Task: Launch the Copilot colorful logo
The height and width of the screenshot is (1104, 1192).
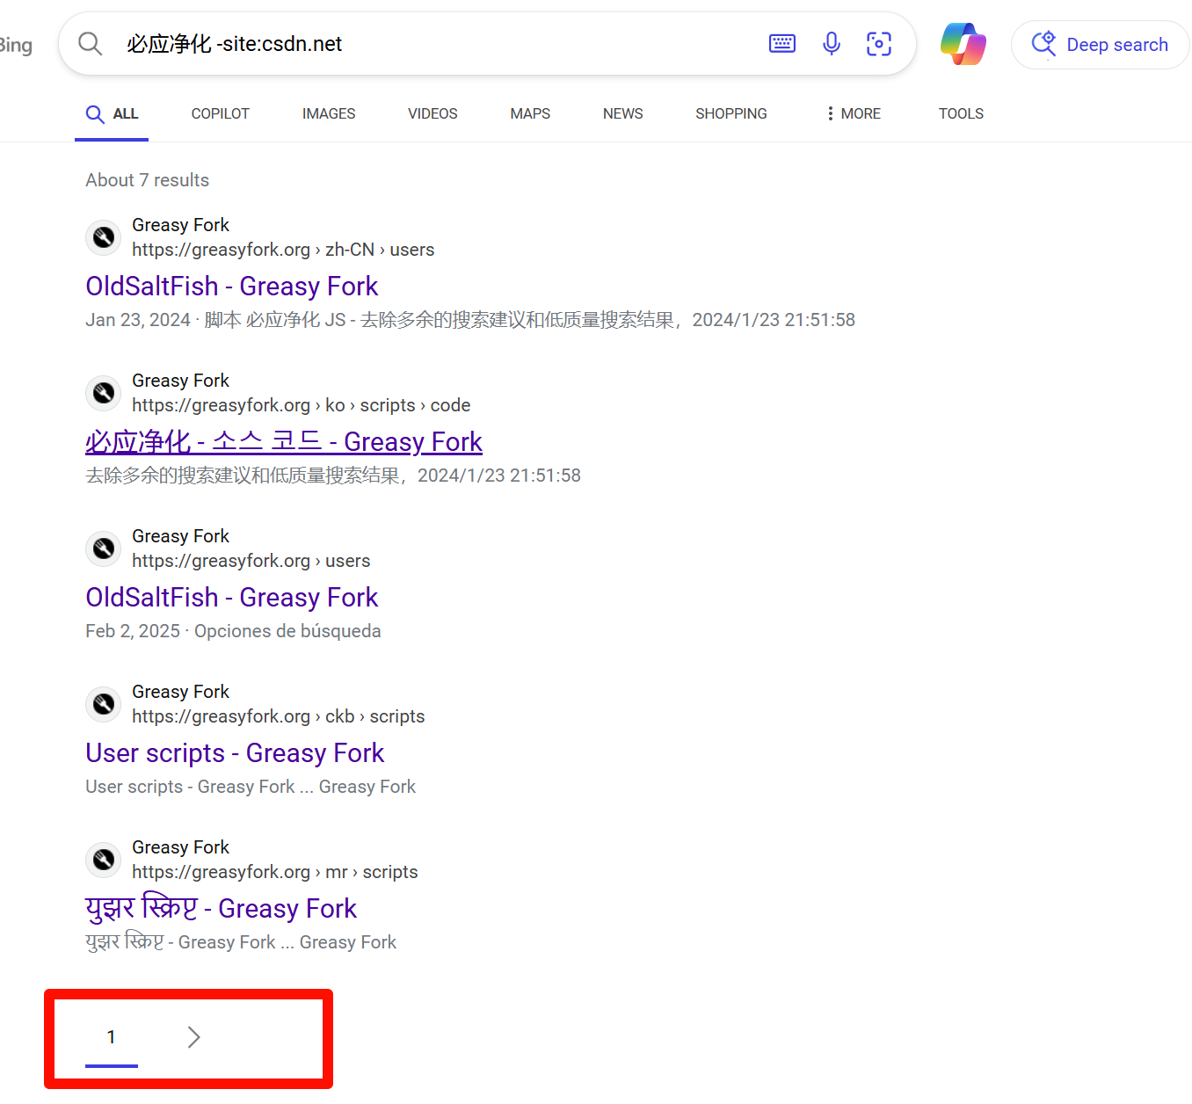Action: click(963, 44)
